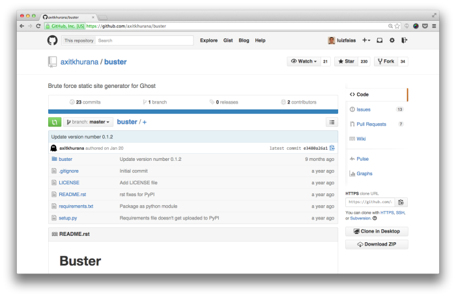Open the .gitignore file

68,171
